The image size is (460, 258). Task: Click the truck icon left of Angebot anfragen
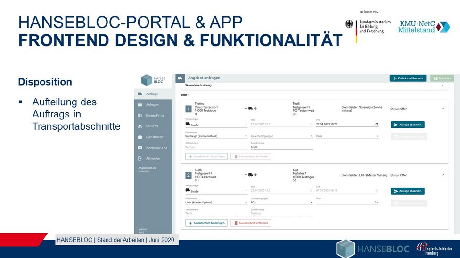coord(180,78)
